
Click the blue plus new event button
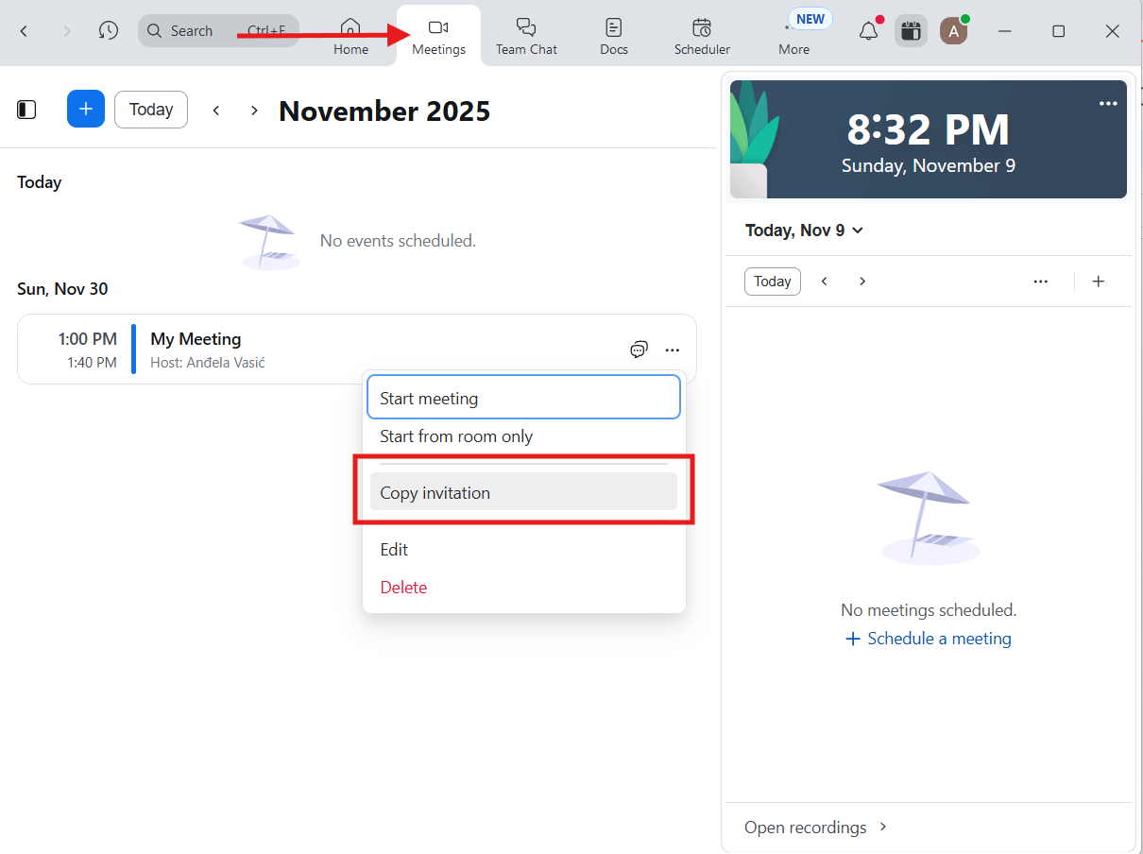pos(85,110)
